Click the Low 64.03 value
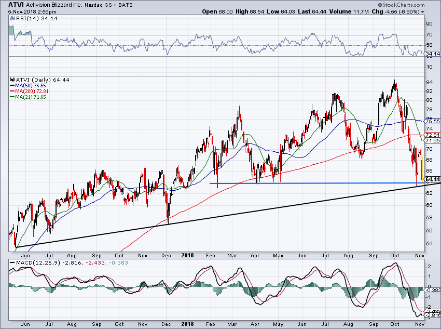This screenshot has height=329, width=441. pyautogui.click(x=281, y=11)
